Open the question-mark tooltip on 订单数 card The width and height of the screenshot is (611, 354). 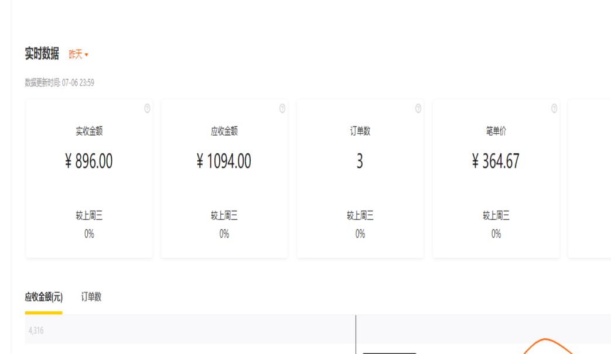click(418, 108)
